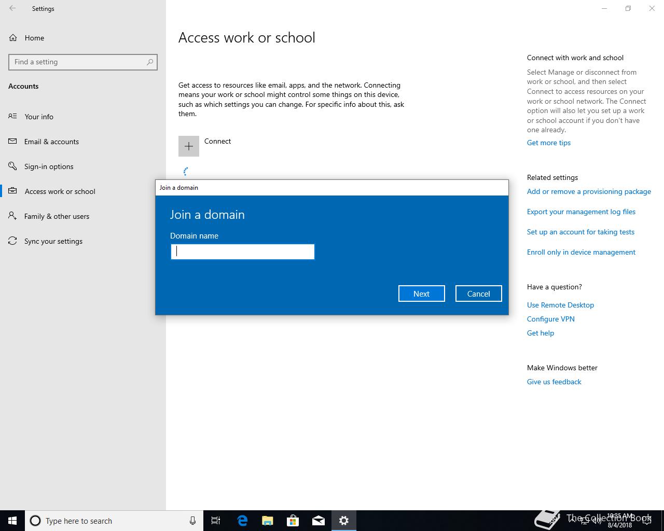Click the Your info person icon

(x=12, y=116)
